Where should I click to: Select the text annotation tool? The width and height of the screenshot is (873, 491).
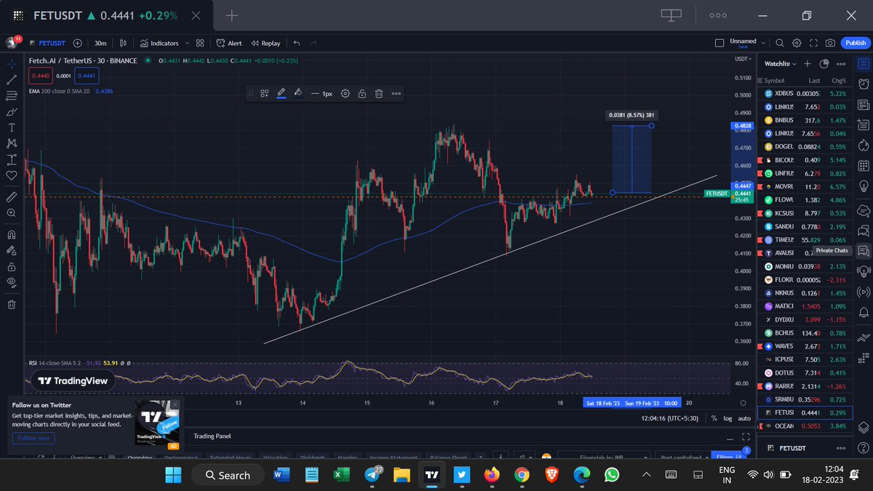(x=12, y=127)
